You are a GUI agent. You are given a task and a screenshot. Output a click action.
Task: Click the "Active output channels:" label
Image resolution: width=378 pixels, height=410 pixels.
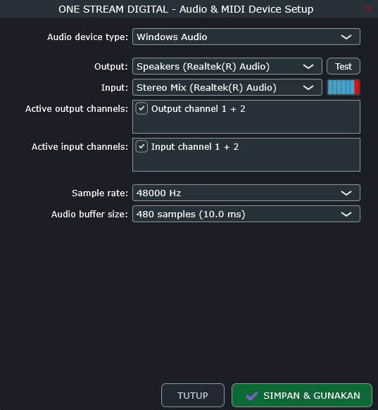77,108
